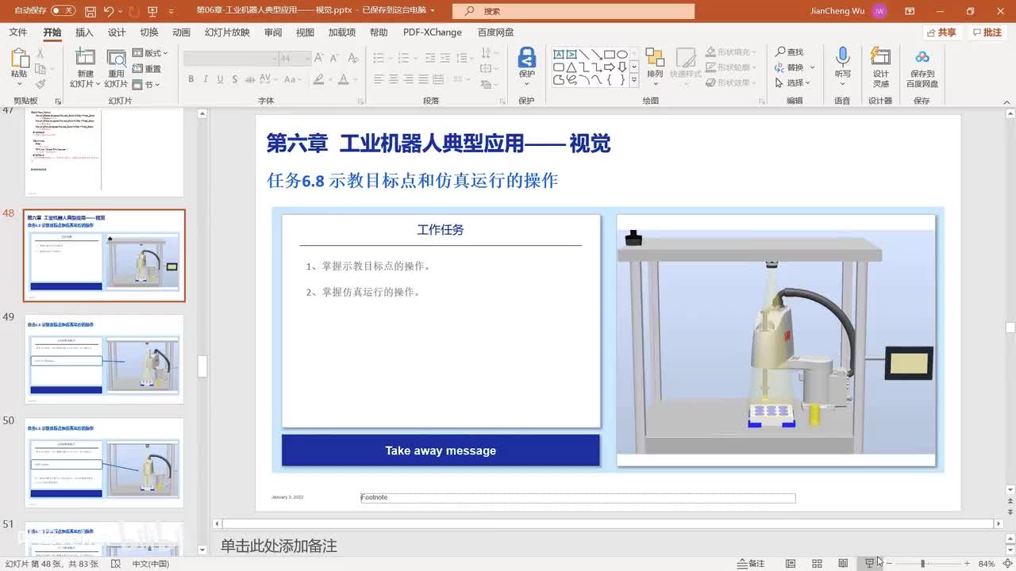This screenshot has height=571, width=1016.
Task: Select the triangle shape in shapes gallery
Action: click(571, 67)
